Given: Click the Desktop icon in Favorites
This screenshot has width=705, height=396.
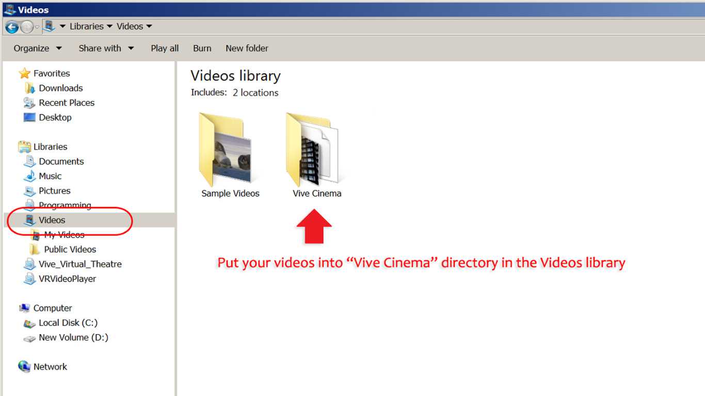Looking at the screenshot, I should point(30,118).
